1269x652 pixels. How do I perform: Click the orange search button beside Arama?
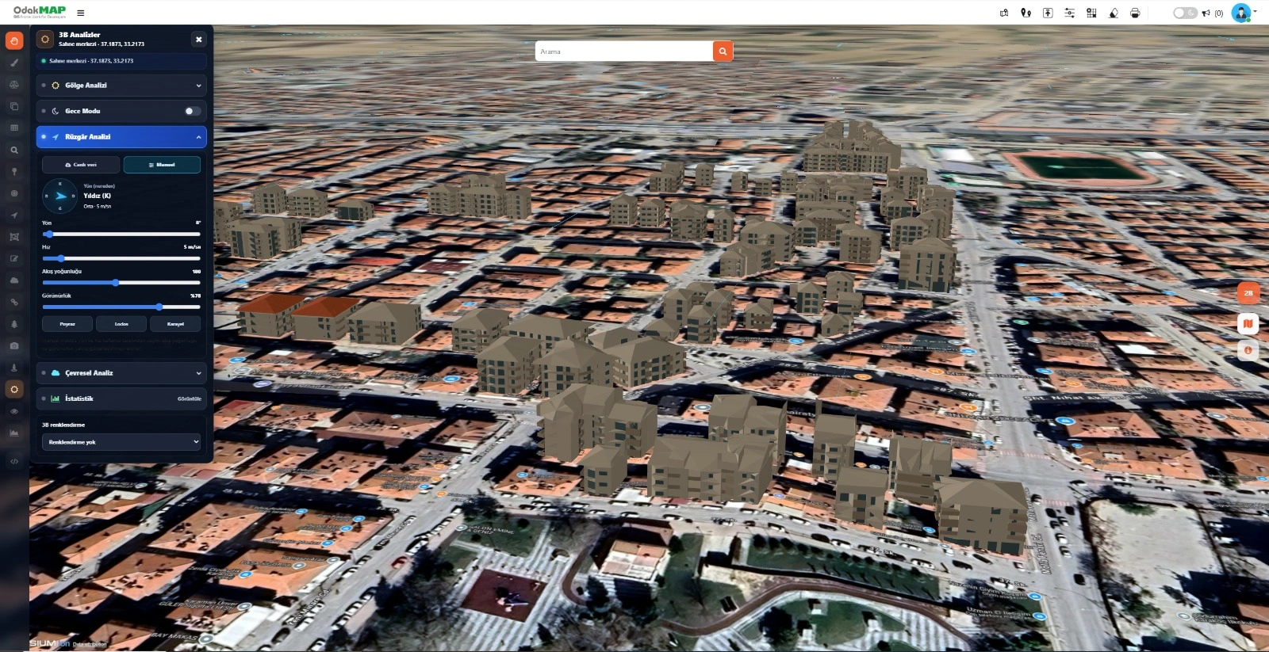[x=723, y=51]
